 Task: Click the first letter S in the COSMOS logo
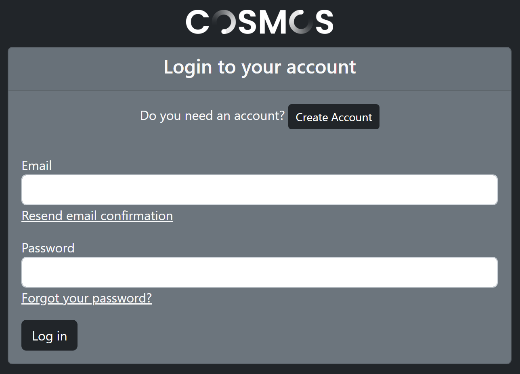tap(247, 22)
